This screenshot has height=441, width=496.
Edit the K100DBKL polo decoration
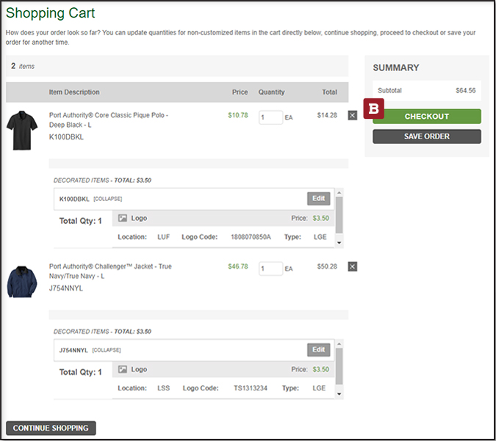coord(317,198)
